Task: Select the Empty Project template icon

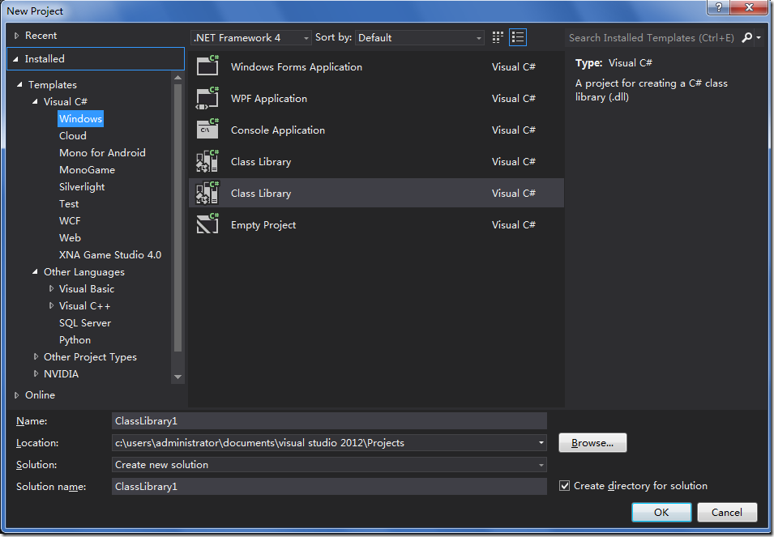Action: (207, 224)
